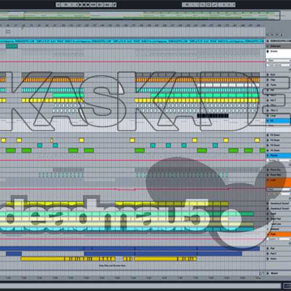Select the first long yellow clip on the Voice track
Image resolution: width=291 pixels, height=291 pixels.
click(x=42, y=259)
